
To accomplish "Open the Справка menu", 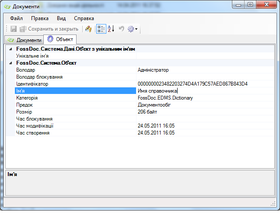I will point(84,18).
